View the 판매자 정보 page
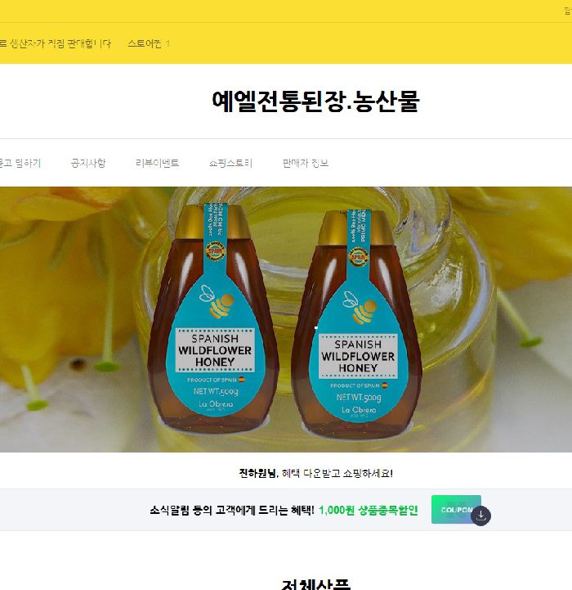 click(306, 164)
